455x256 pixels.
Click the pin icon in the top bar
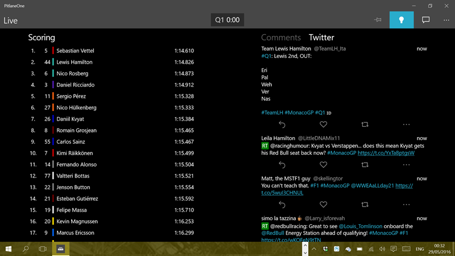[x=378, y=20]
